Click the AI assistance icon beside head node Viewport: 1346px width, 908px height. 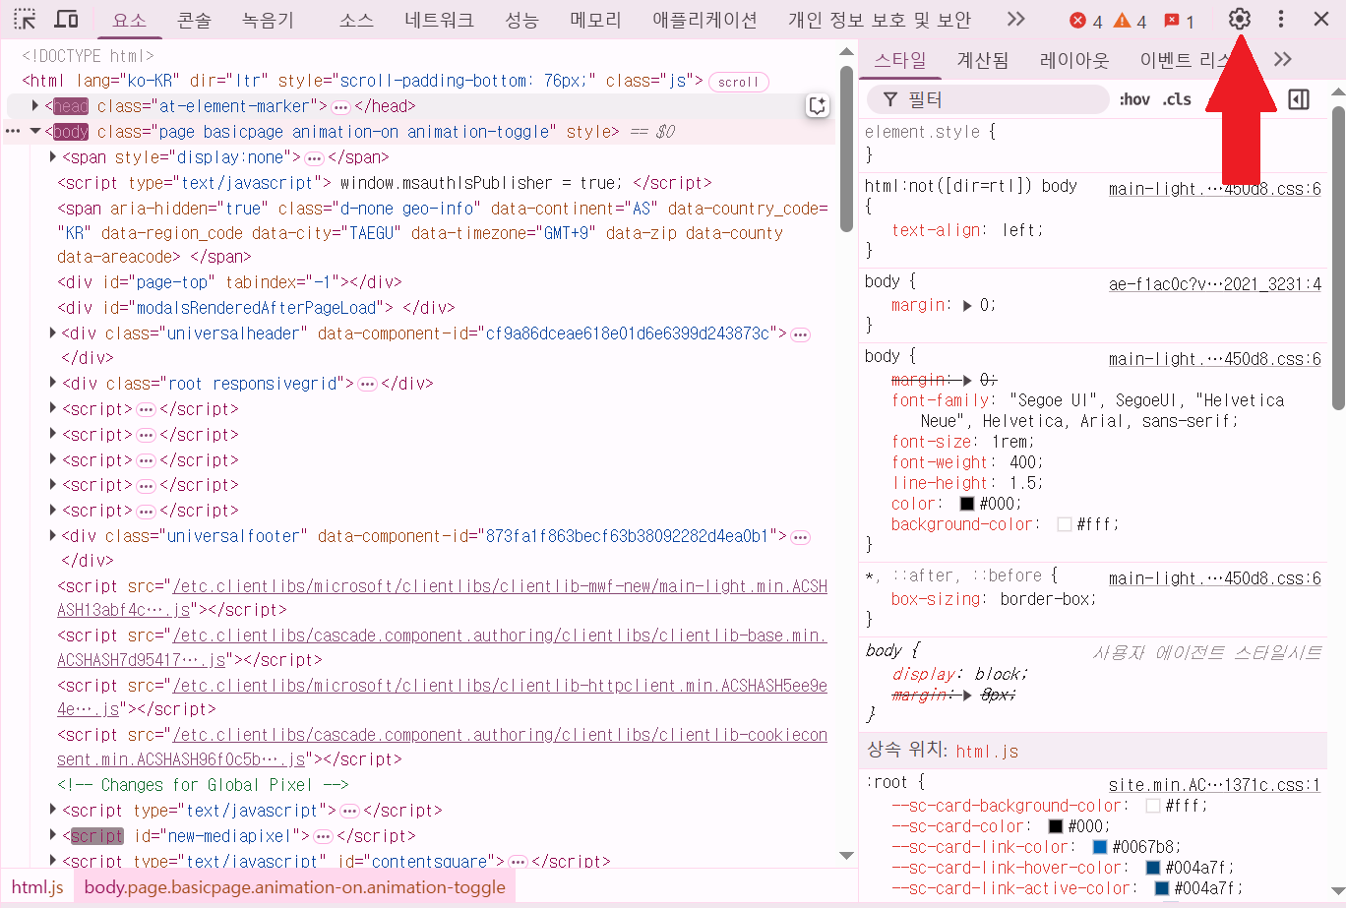[818, 106]
